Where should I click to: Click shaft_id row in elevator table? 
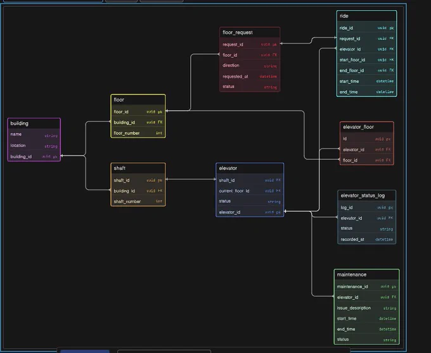[250, 180]
